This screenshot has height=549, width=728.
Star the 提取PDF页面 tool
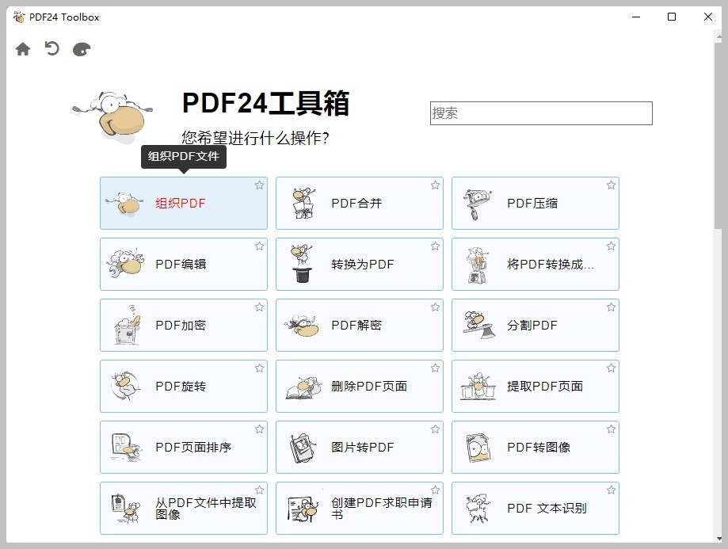pyautogui.click(x=611, y=368)
